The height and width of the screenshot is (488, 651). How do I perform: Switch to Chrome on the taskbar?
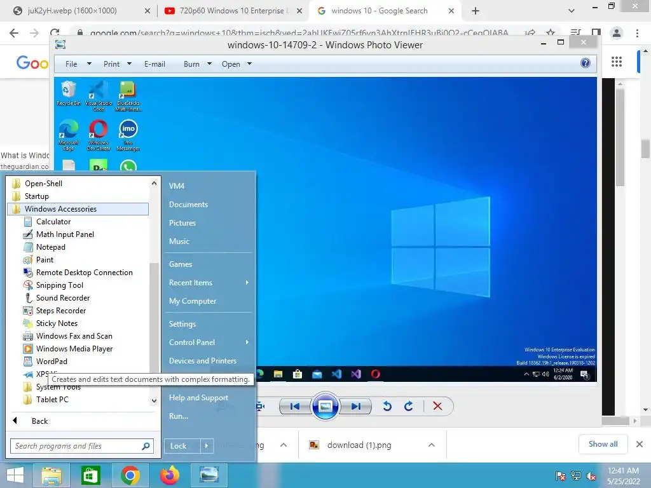pos(130,475)
